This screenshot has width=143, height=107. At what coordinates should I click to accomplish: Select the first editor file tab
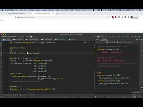click(7, 40)
